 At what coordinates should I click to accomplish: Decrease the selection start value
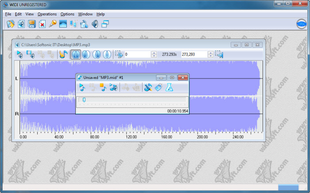pyautogui.click(x=154, y=56)
